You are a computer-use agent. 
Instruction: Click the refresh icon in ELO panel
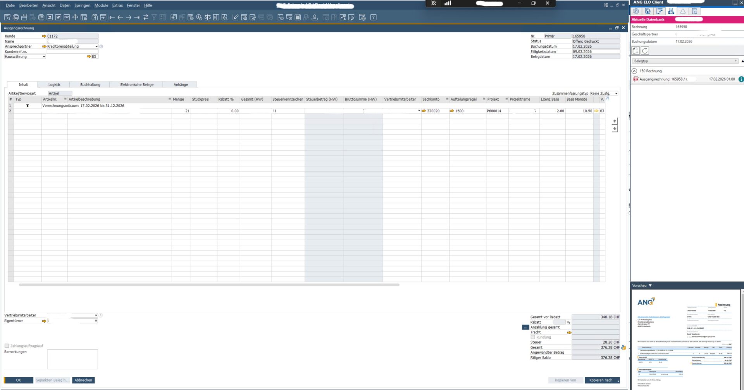click(x=645, y=51)
